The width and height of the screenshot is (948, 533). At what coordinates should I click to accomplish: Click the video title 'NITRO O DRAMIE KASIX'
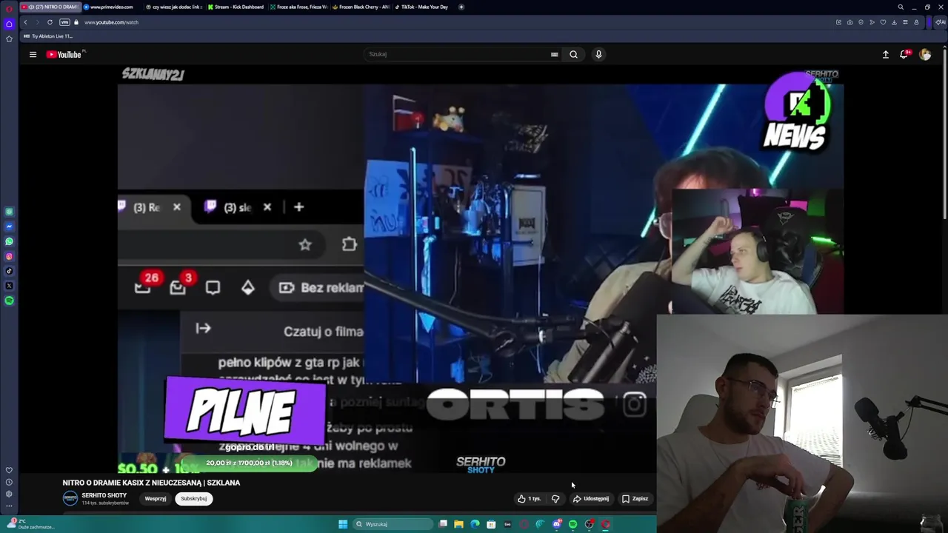tap(151, 483)
